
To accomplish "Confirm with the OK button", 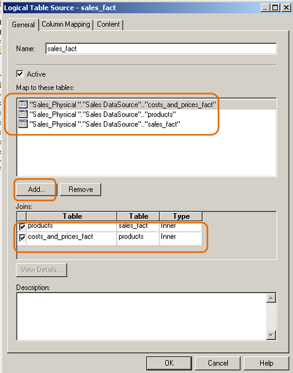I will [x=169, y=363].
